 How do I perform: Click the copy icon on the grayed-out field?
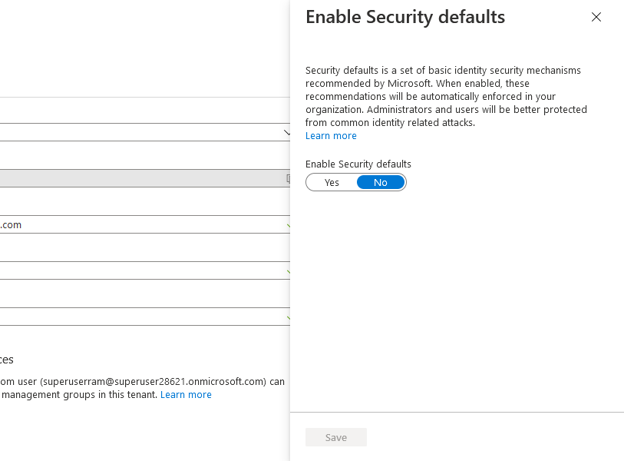(x=288, y=178)
